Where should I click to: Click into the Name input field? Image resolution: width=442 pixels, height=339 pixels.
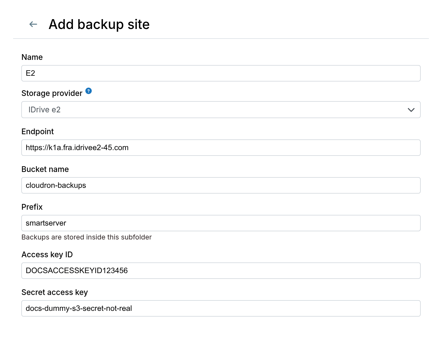(x=221, y=73)
